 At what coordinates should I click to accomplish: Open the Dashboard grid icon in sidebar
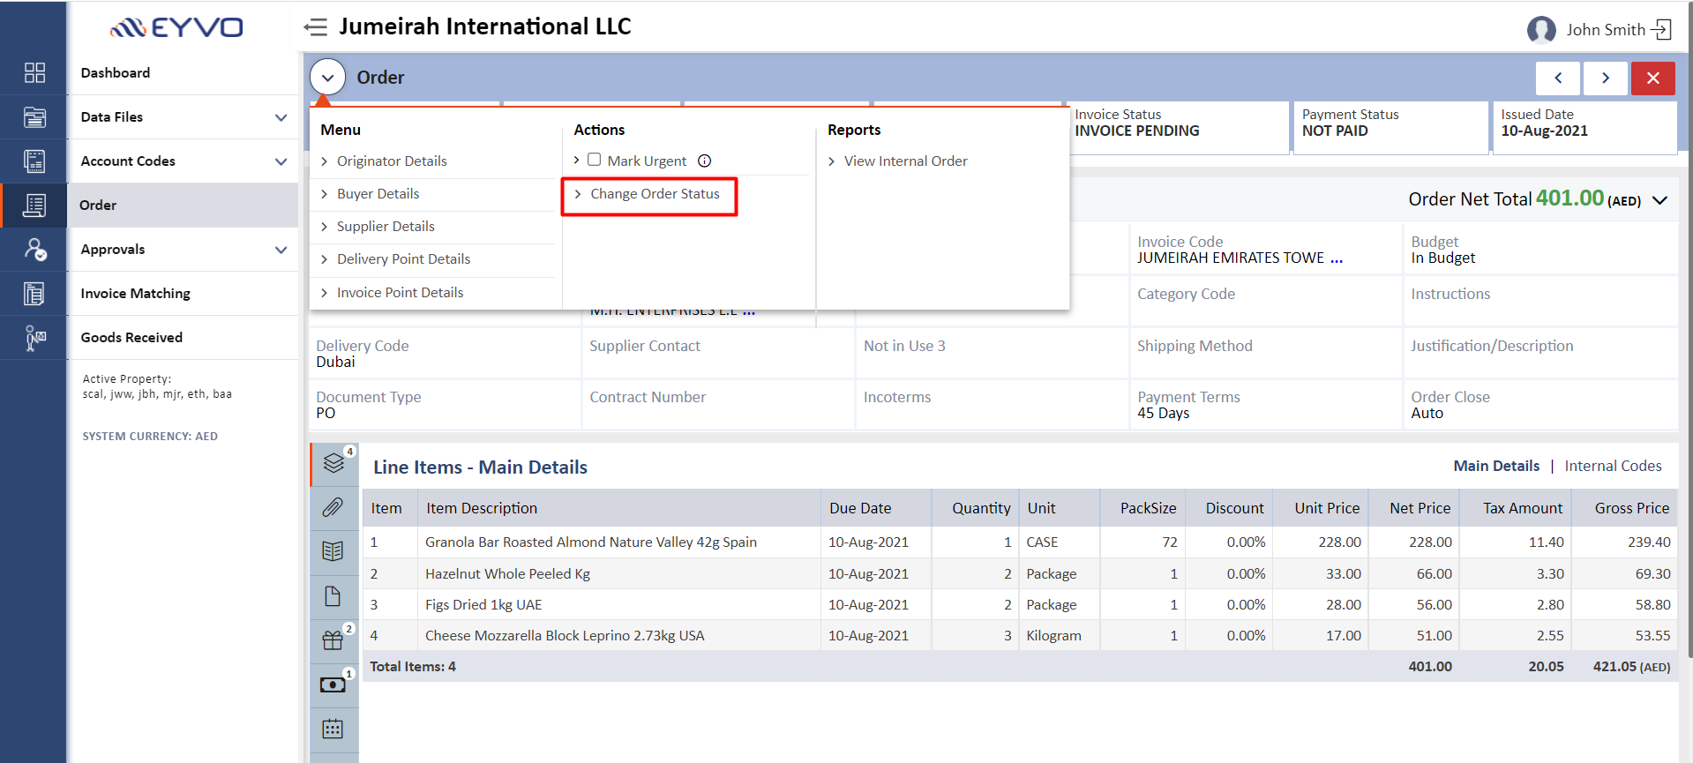pyautogui.click(x=34, y=72)
